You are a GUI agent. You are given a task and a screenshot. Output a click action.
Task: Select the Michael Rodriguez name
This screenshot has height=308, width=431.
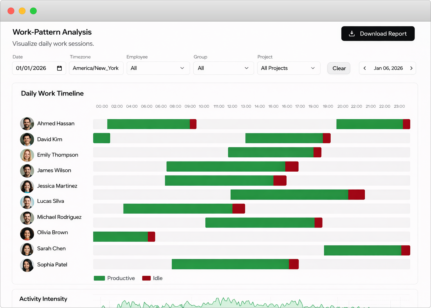pyautogui.click(x=59, y=217)
